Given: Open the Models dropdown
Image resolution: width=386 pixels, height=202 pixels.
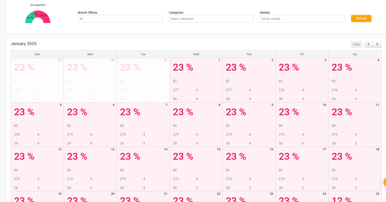Looking at the screenshot, I should point(302,19).
